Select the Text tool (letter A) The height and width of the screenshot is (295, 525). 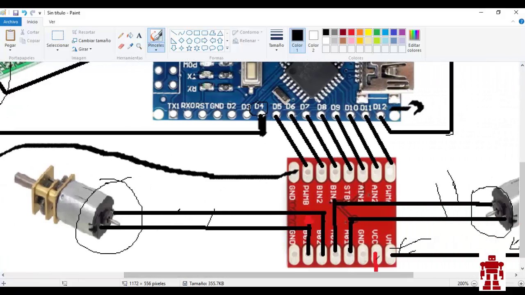pos(139,36)
